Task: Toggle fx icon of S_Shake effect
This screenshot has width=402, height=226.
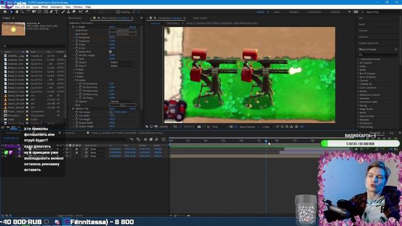Action: tap(73, 26)
